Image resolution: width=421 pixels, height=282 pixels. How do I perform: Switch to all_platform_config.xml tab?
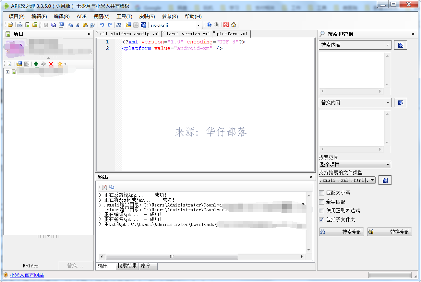129,34
